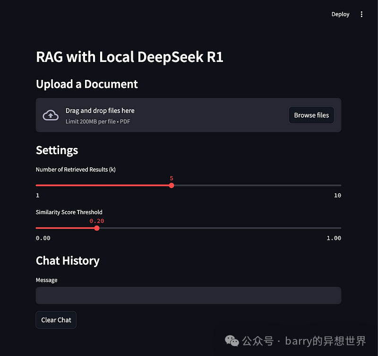Image resolution: width=378 pixels, height=356 pixels.
Task: Click Browse files to select a PDF
Action: 311,115
